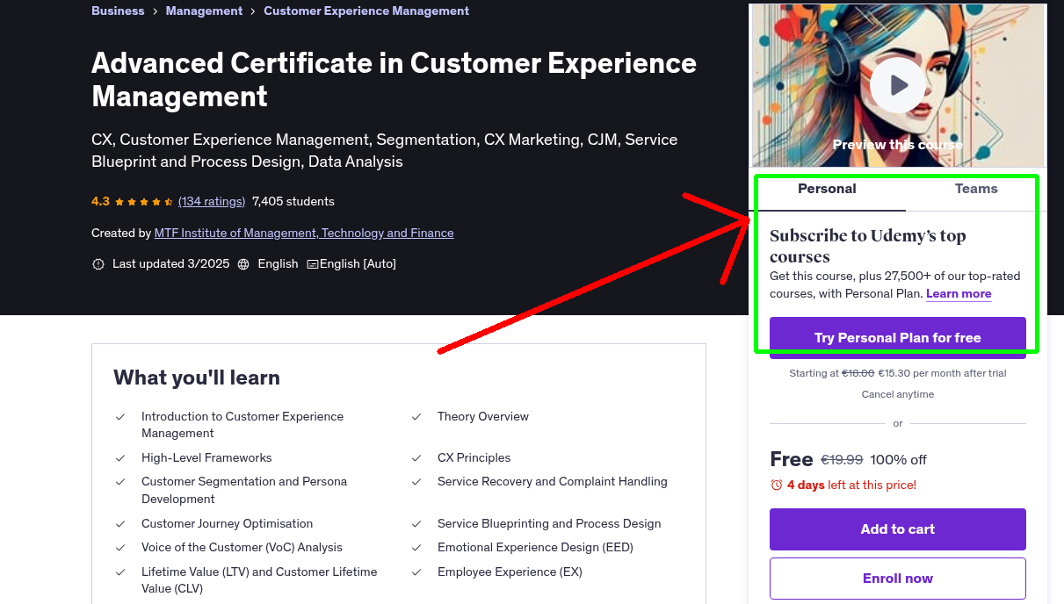Follow the Learn more link for Personal Plan

pyautogui.click(x=959, y=294)
